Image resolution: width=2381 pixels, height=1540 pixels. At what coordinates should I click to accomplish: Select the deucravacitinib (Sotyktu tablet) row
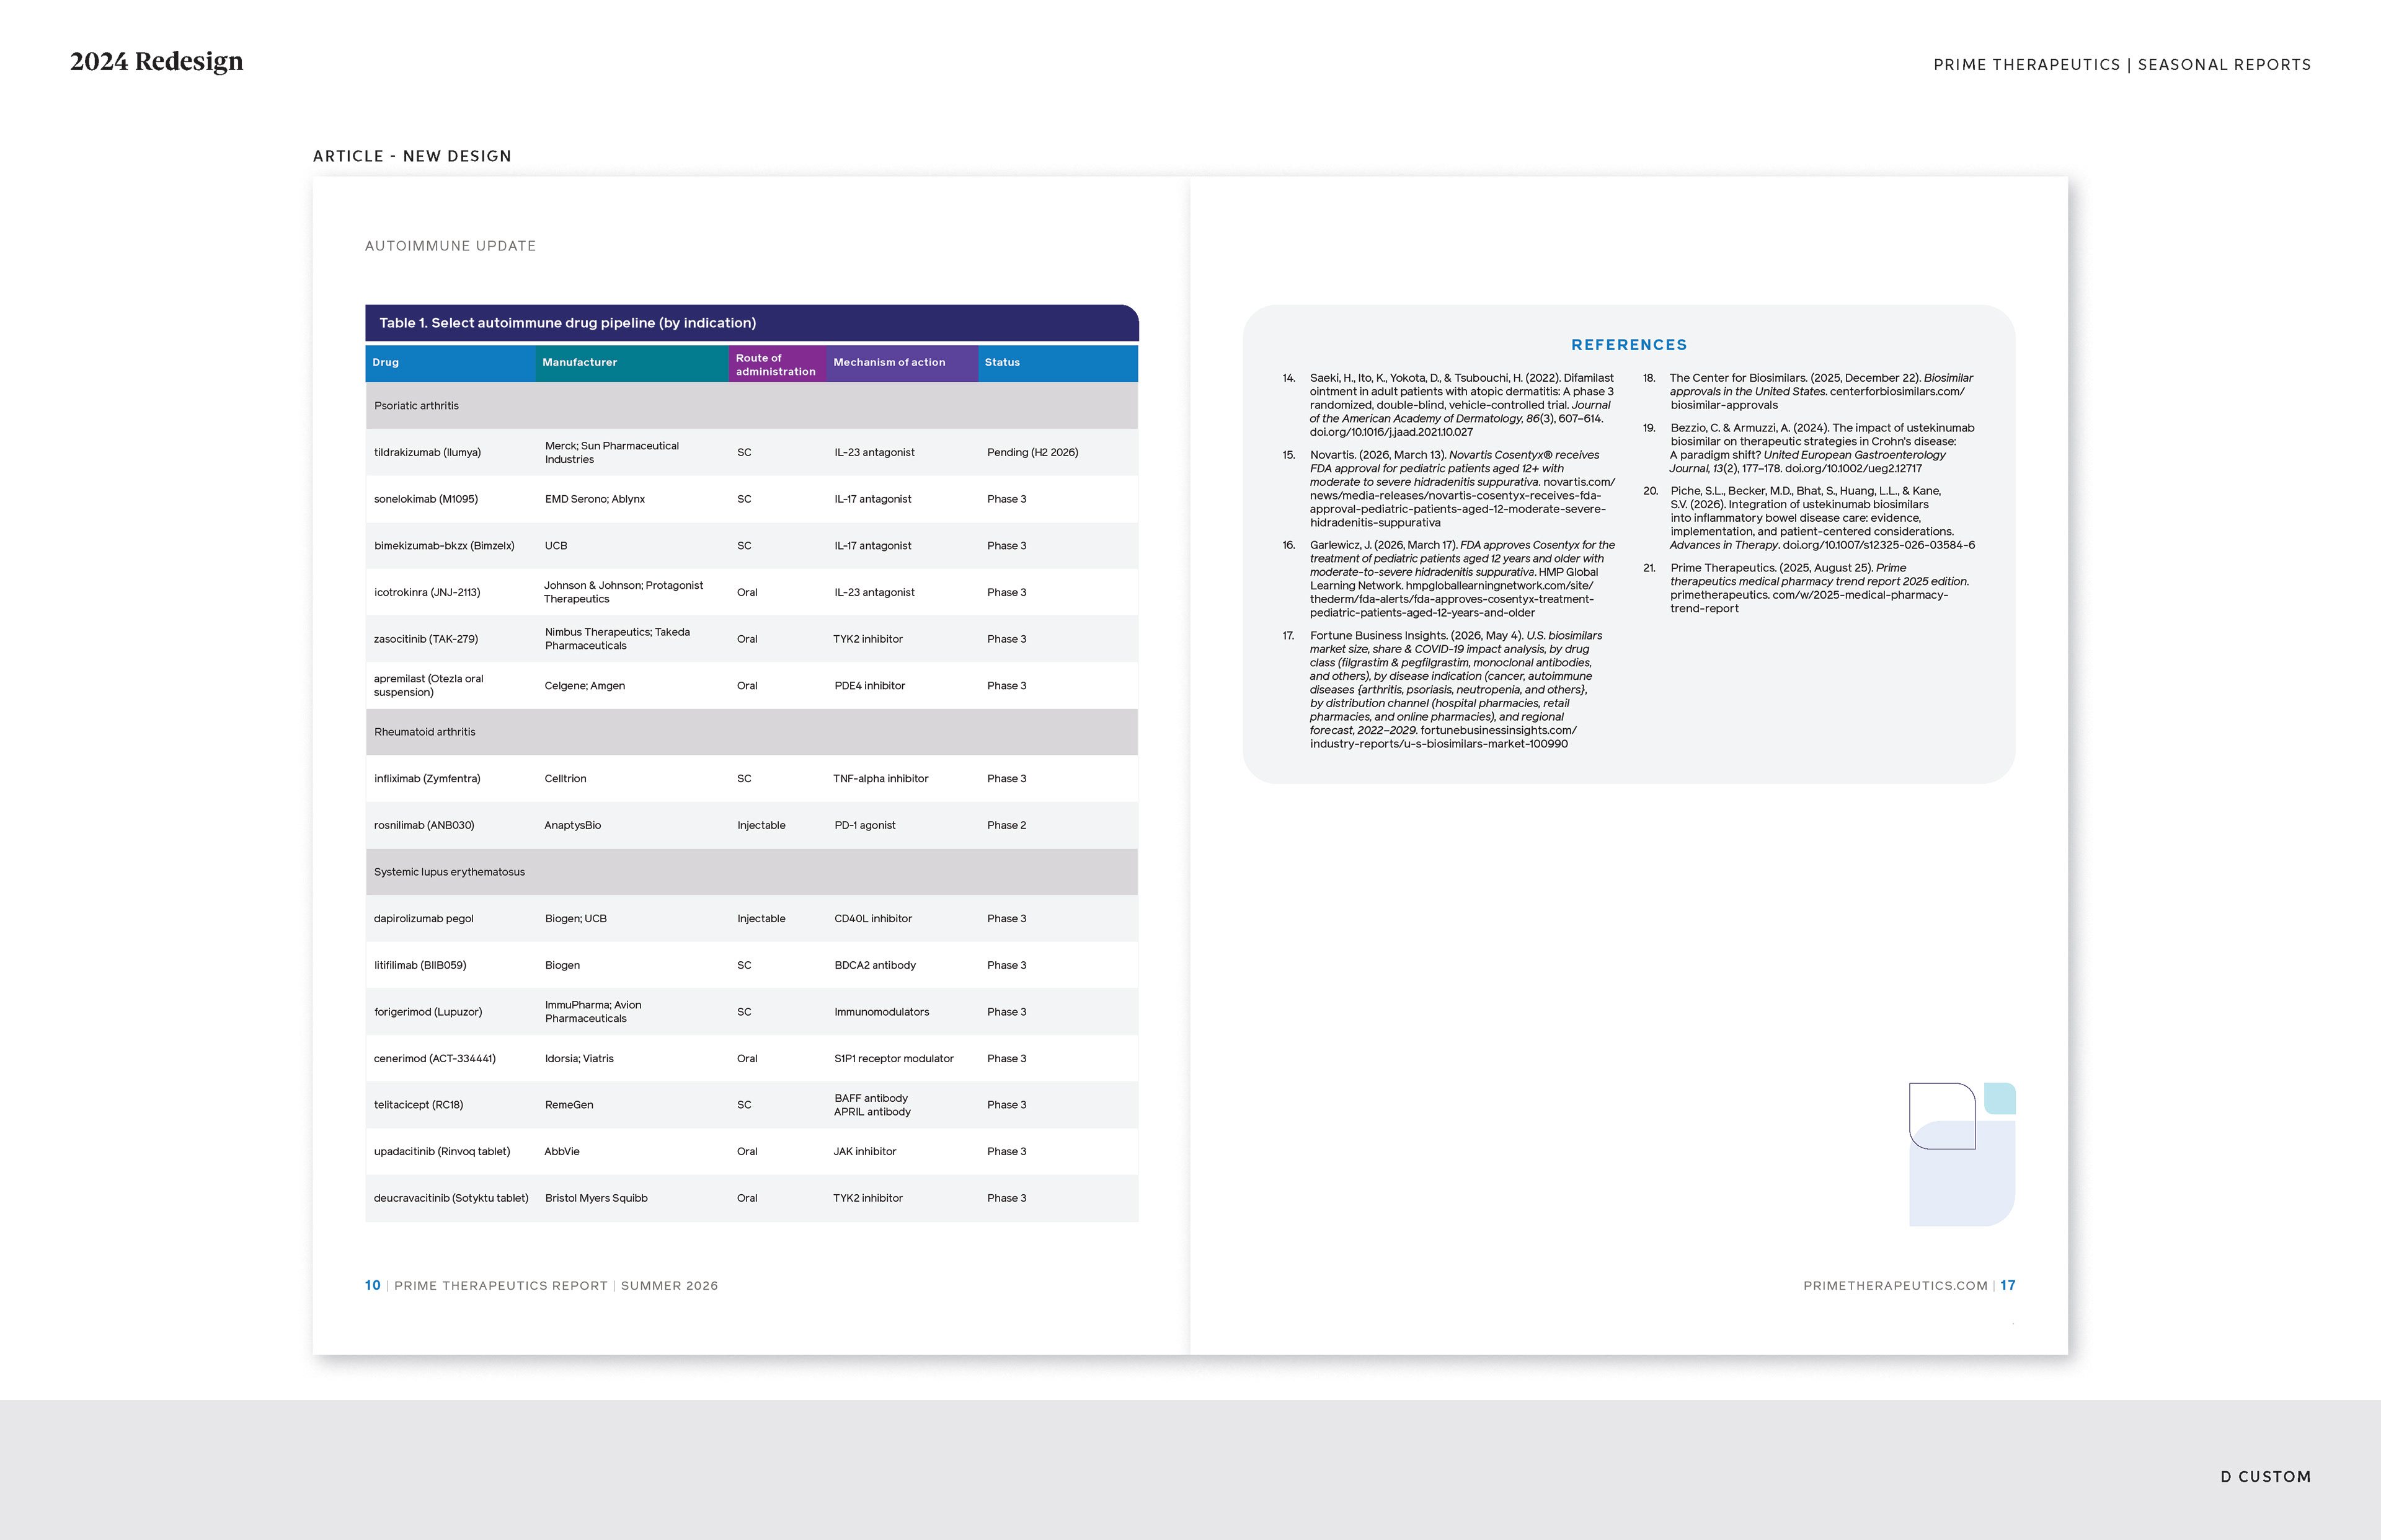pyautogui.click(x=752, y=1198)
